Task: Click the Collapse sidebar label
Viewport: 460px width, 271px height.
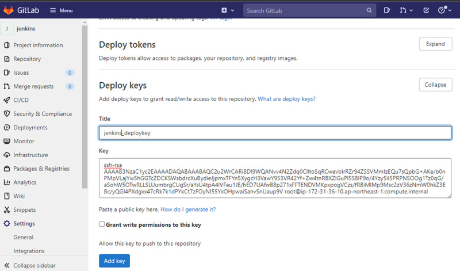Action: click(34, 265)
